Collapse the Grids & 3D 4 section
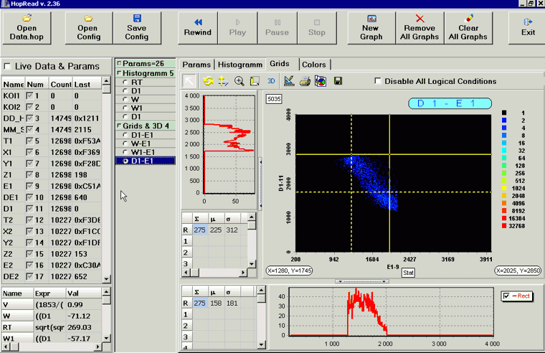545x353 pixels. (x=119, y=126)
